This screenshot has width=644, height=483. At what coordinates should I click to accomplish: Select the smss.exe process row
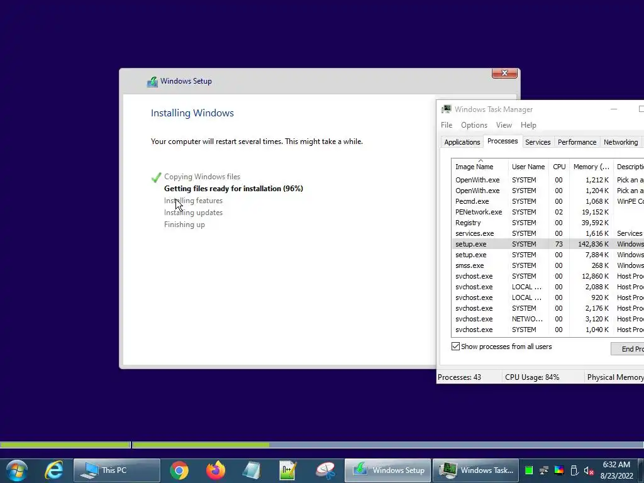(548, 265)
